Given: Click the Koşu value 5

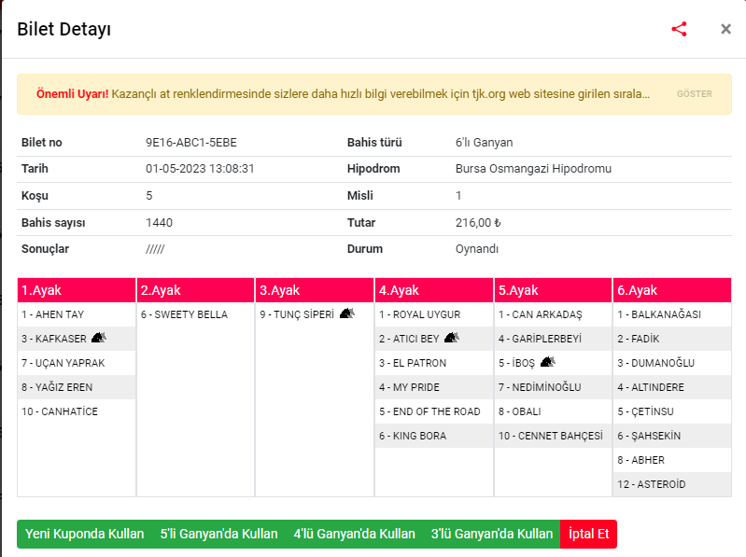Looking at the screenshot, I should pyautogui.click(x=148, y=196).
